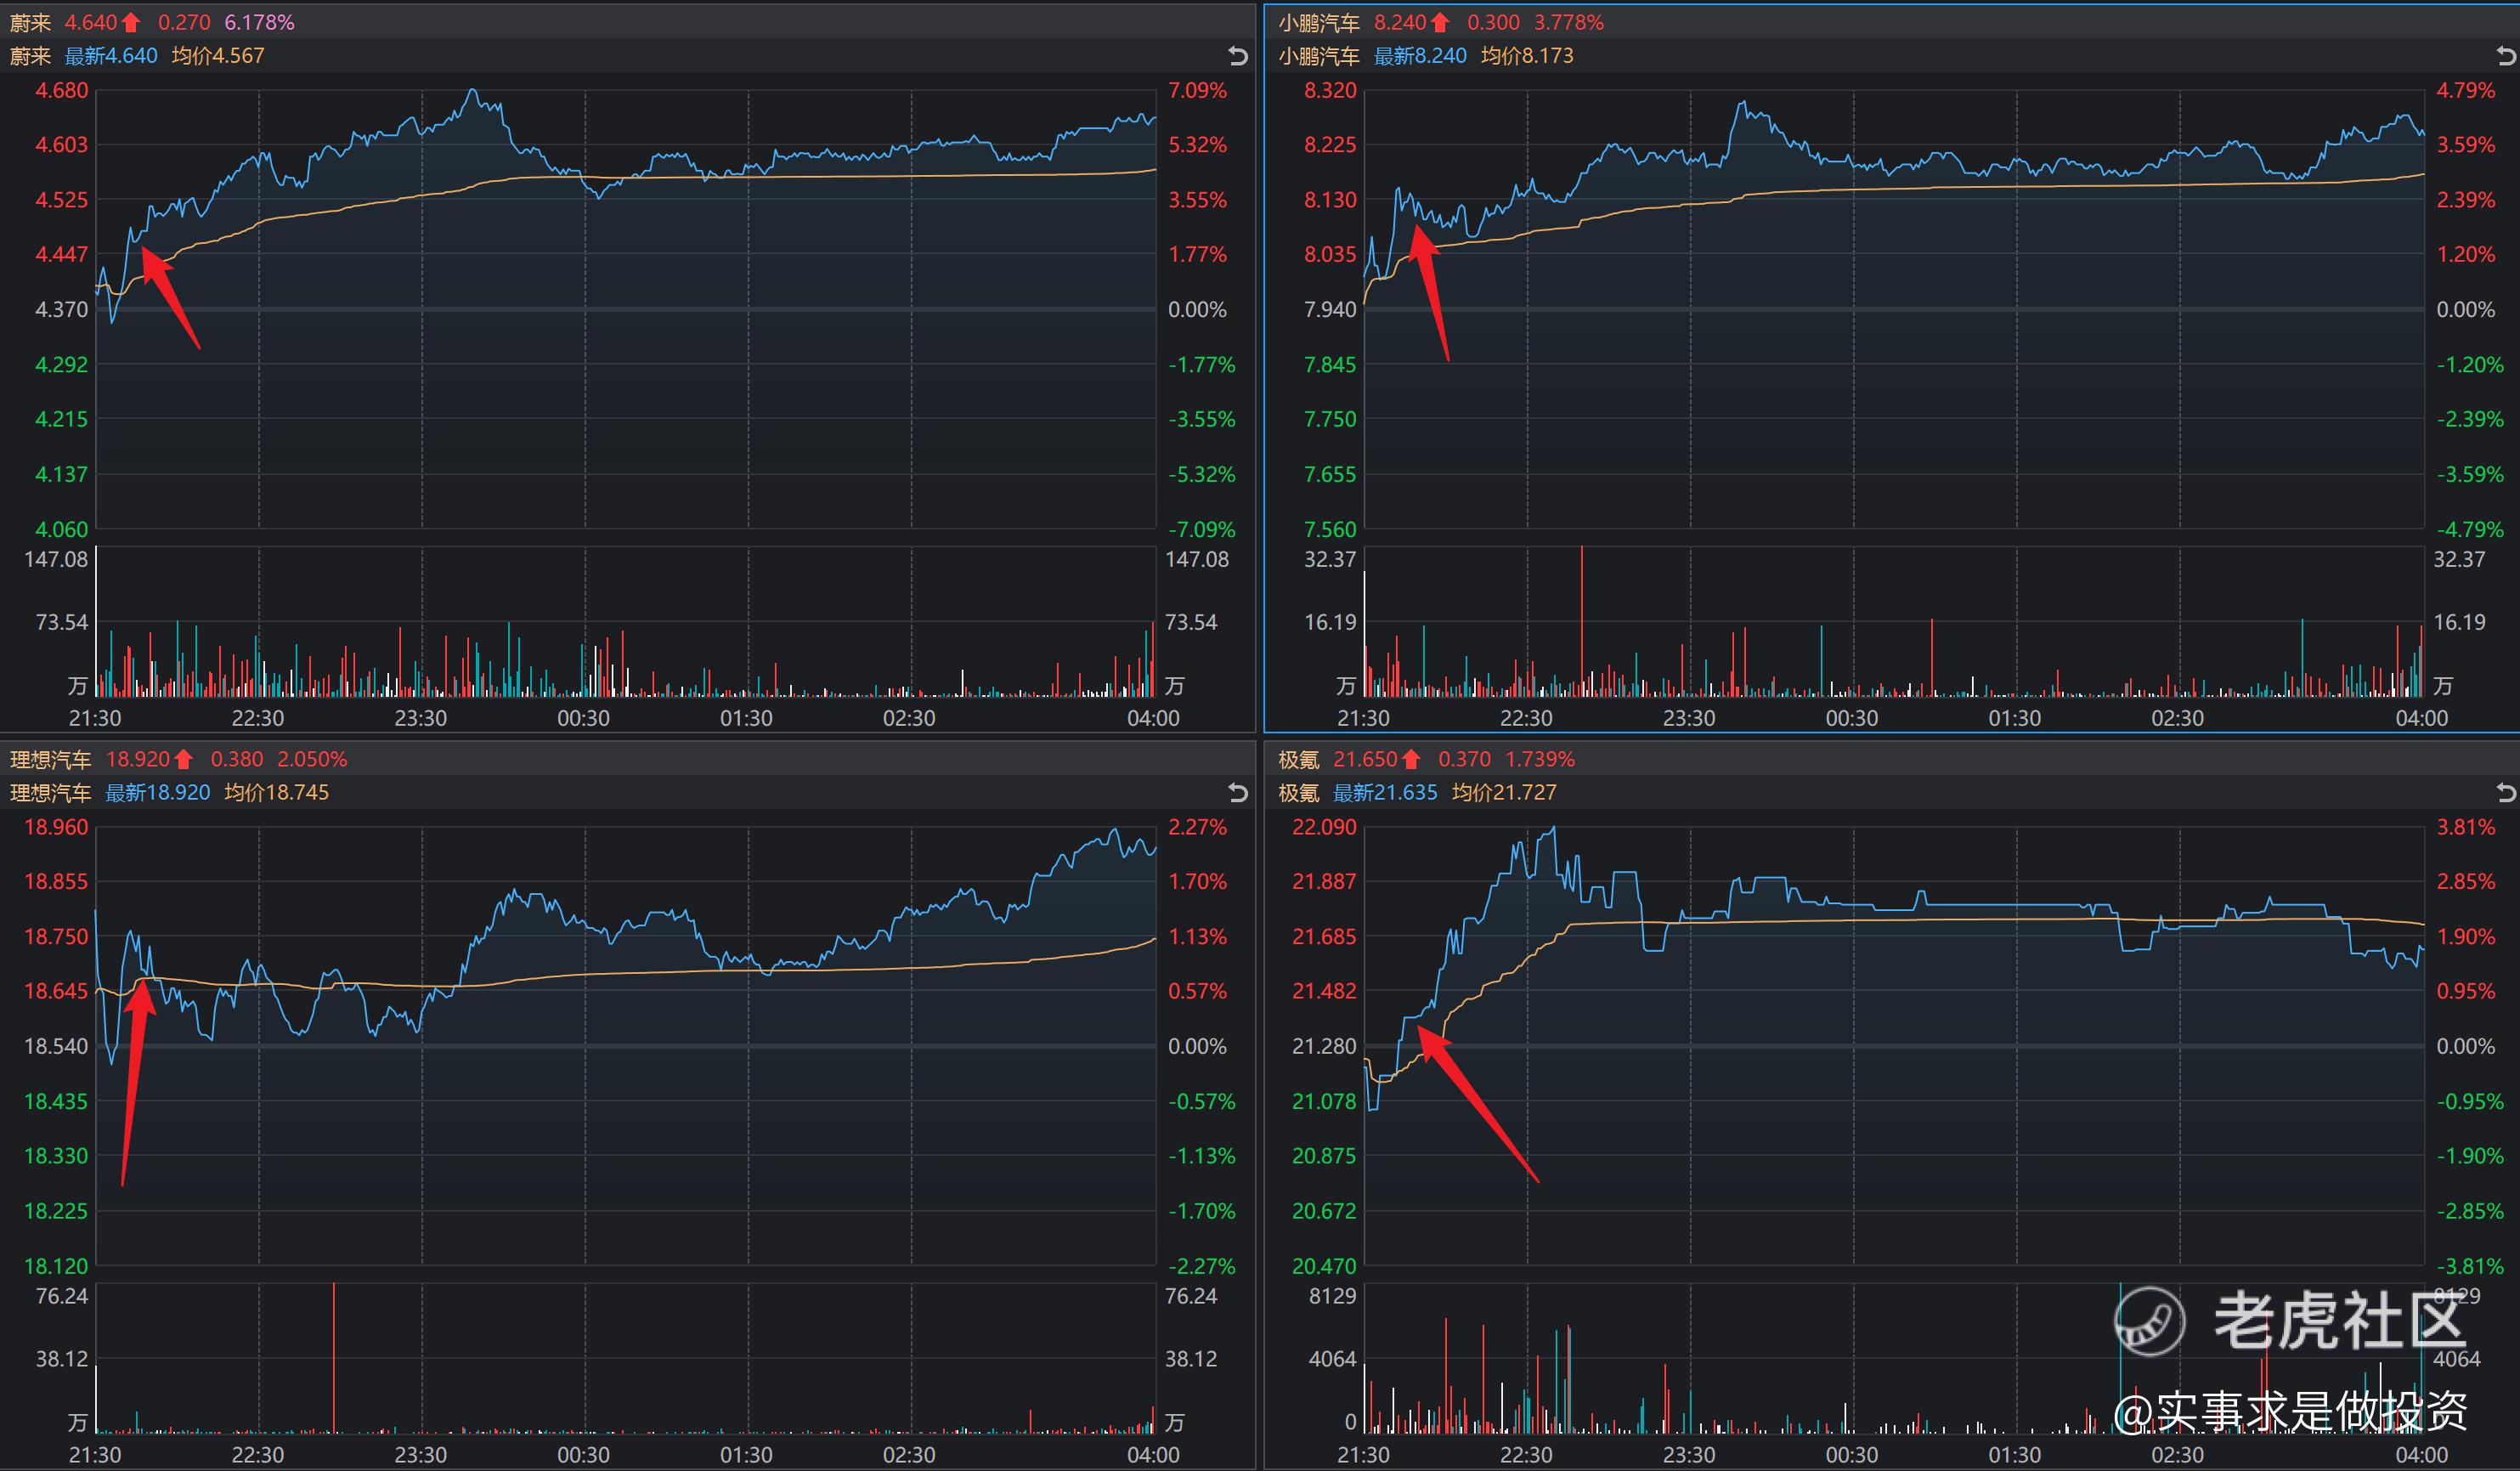Click the 22:30 time marker under 小鹏汽车 chart

click(x=1526, y=718)
